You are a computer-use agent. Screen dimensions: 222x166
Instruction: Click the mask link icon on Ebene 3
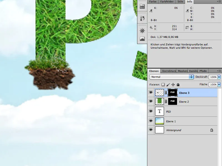pyautogui.click(x=166, y=93)
